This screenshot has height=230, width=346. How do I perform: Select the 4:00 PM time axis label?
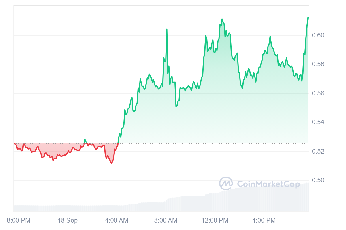(264, 221)
